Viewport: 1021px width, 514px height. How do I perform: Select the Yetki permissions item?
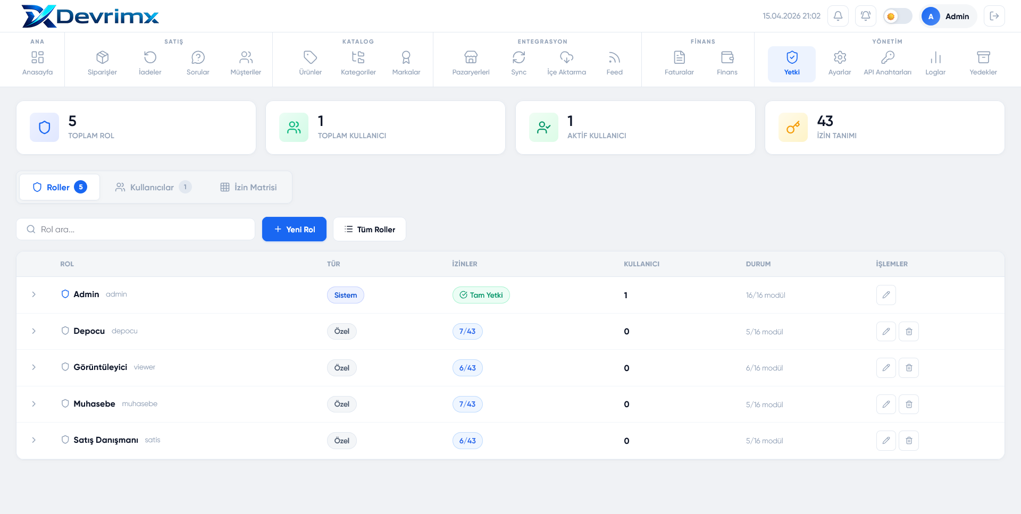pyautogui.click(x=792, y=64)
